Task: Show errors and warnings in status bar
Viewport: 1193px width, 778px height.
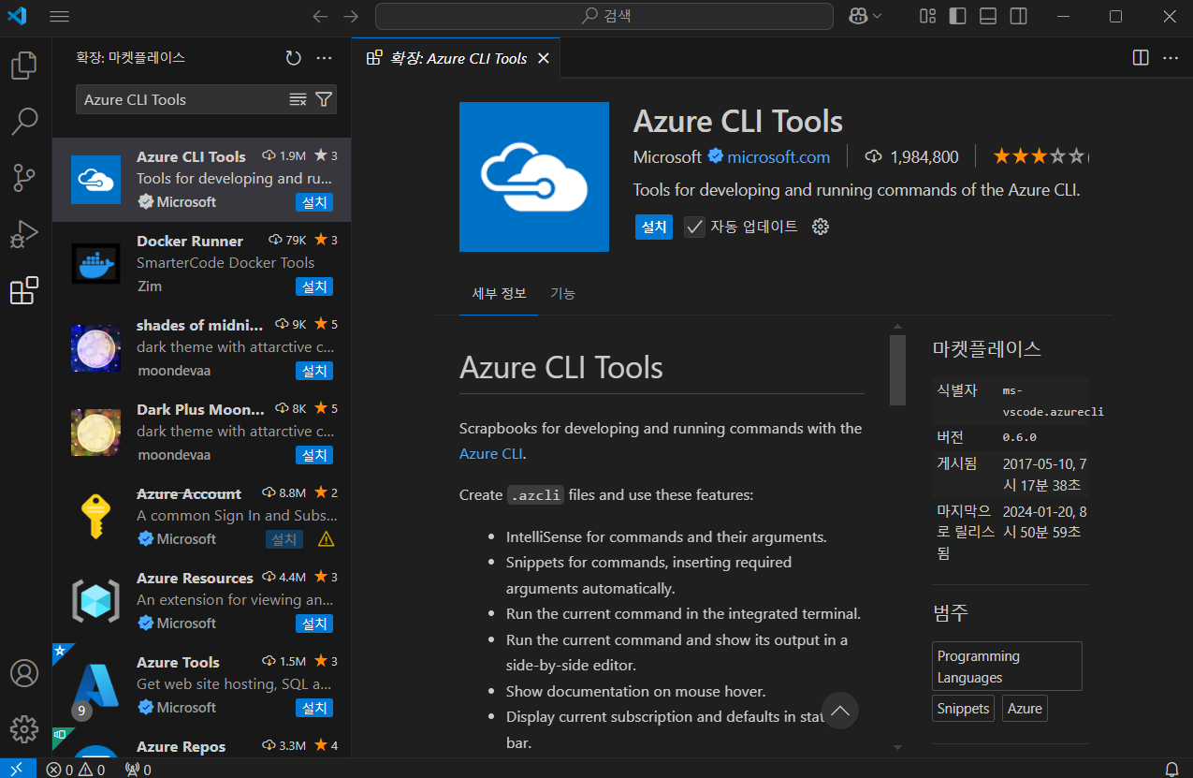Action: [x=76, y=770]
